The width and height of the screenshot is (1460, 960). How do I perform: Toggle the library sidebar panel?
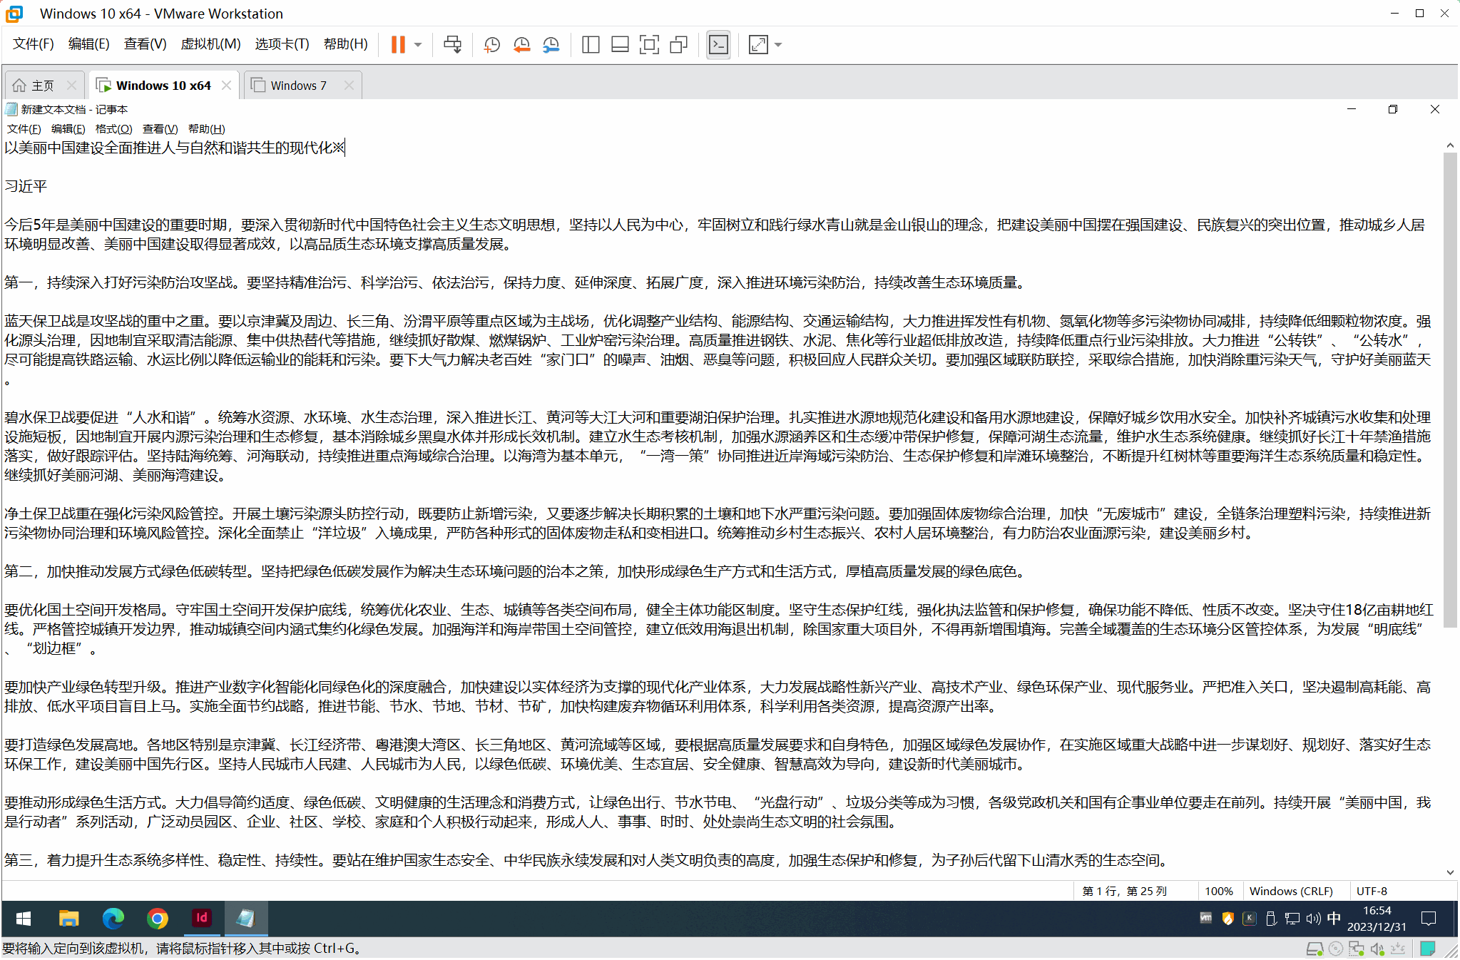pyautogui.click(x=591, y=45)
